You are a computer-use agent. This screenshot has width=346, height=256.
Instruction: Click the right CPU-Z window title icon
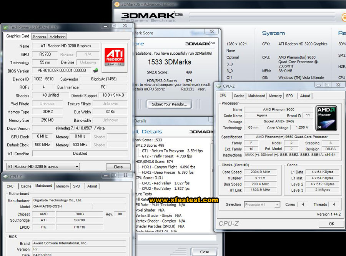pyautogui.click(x=218, y=86)
